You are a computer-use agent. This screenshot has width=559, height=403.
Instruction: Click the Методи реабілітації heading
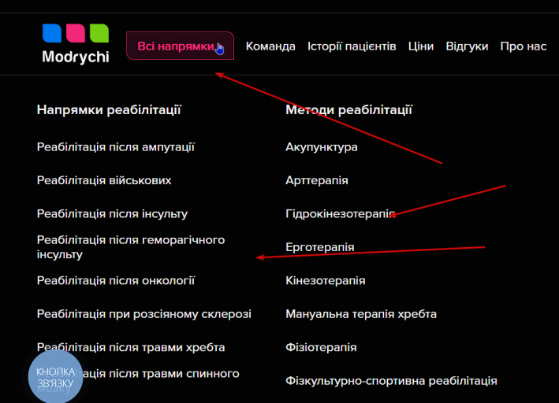click(348, 109)
